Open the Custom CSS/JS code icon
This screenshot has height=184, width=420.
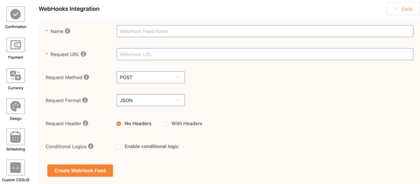(16, 168)
